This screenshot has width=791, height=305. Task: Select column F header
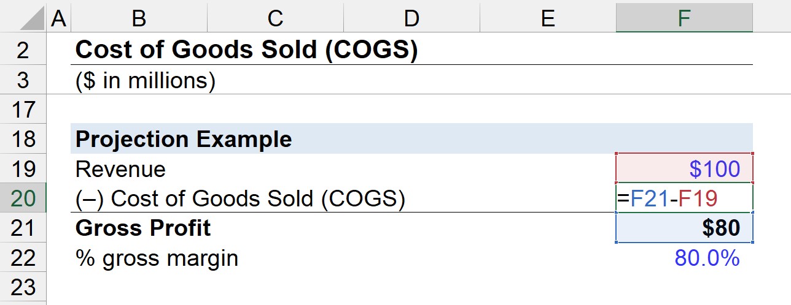click(684, 18)
